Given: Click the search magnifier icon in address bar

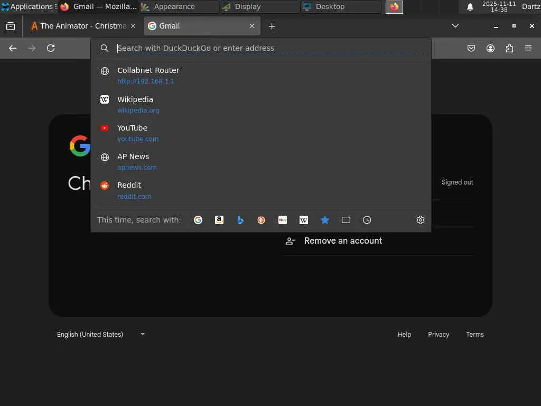Looking at the screenshot, I should [105, 48].
